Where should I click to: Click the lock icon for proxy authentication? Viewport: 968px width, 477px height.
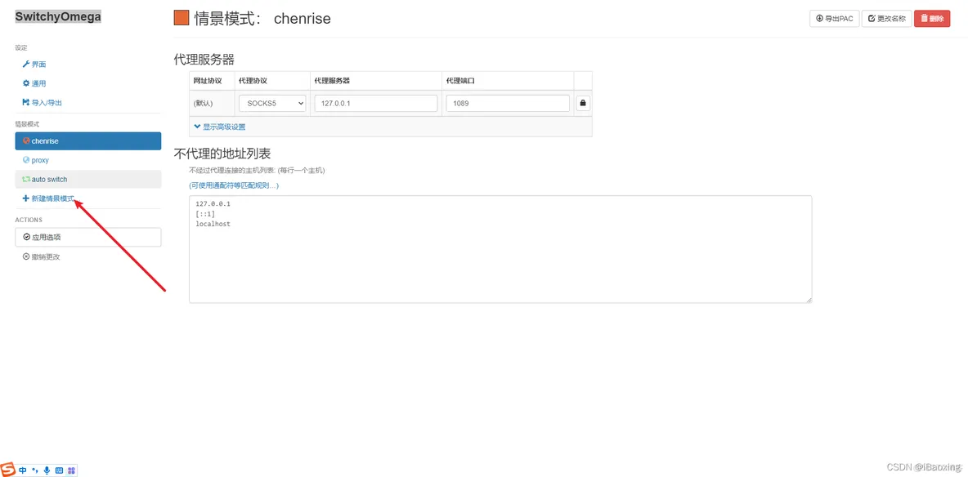pyautogui.click(x=583, y=103)
